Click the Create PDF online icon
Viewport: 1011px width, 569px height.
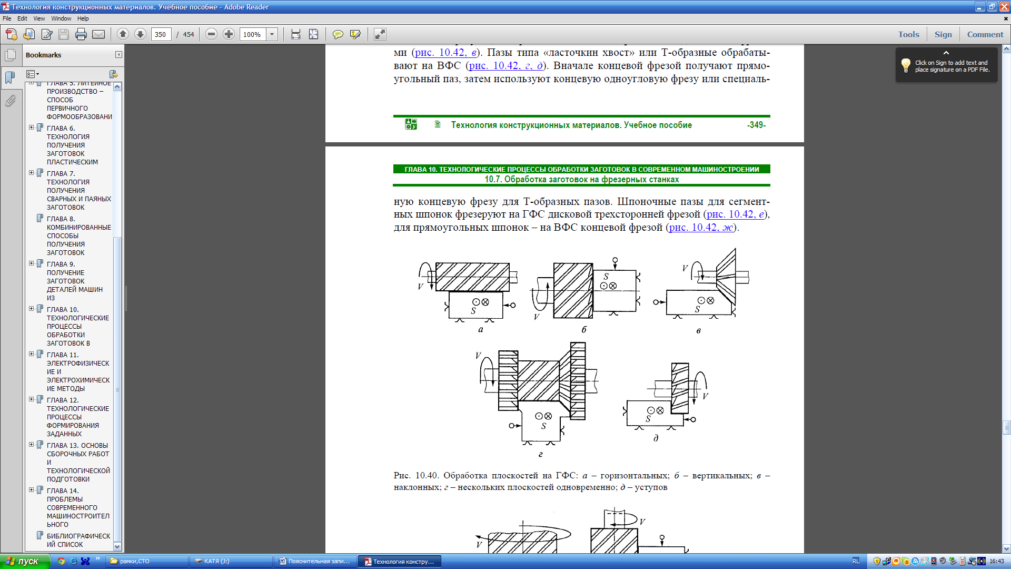coord(11,34)
